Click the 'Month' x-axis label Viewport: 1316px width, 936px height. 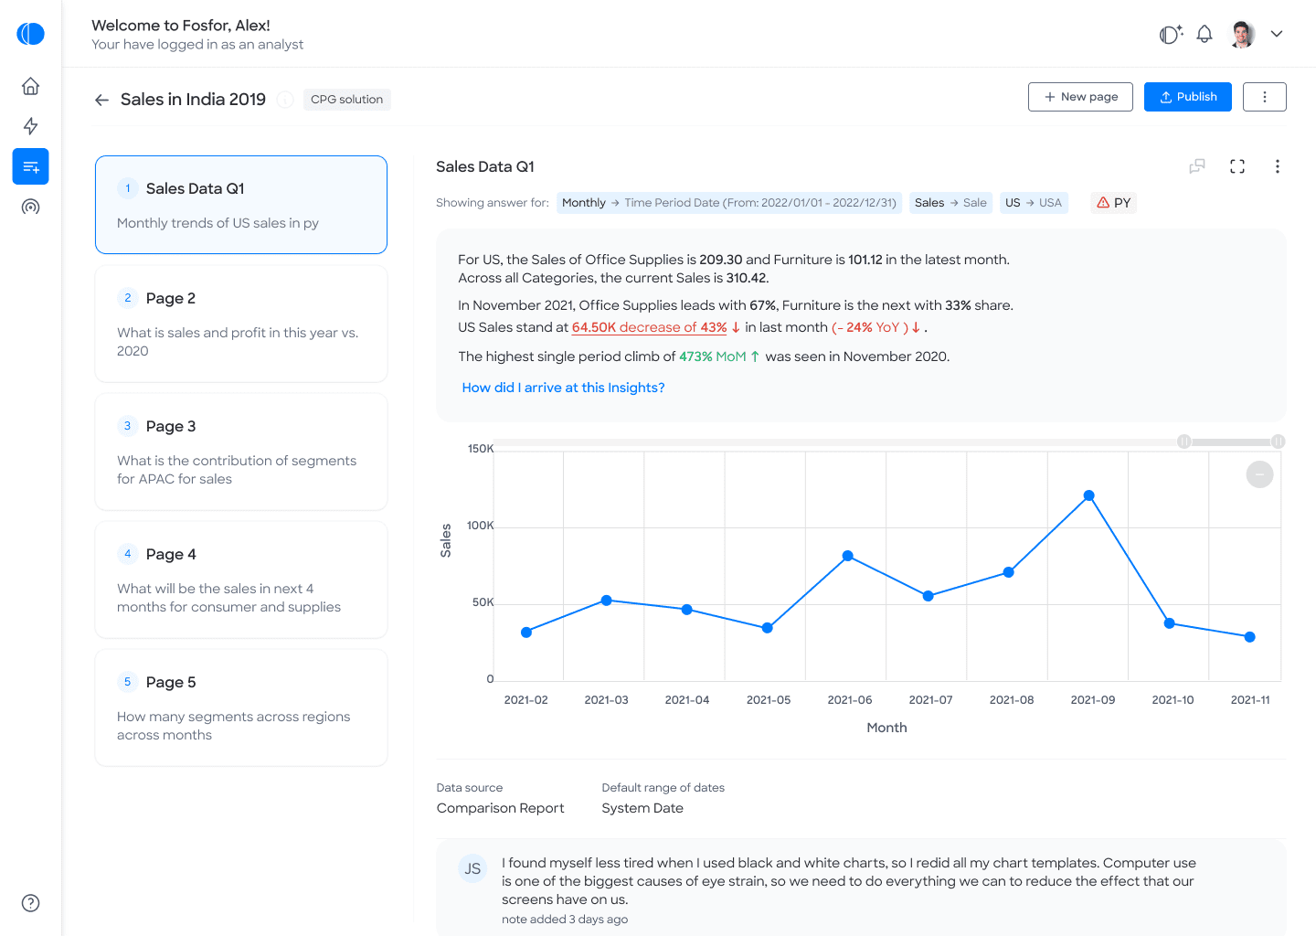point(886,728)
